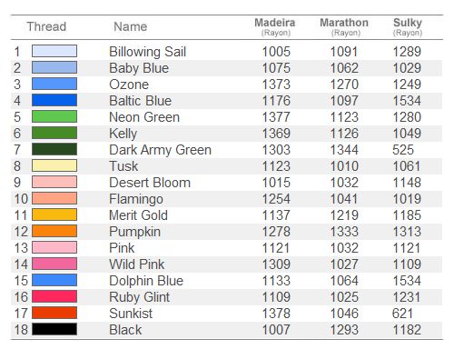Image resolution: width=454 pixels, height=349 pixels.
Task: Select the Ozone thread name
Action: click(129, 85)
